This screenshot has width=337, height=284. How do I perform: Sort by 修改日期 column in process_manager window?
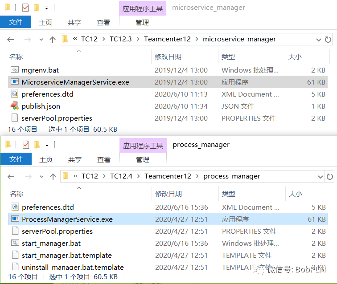click(x=168, y=194)
